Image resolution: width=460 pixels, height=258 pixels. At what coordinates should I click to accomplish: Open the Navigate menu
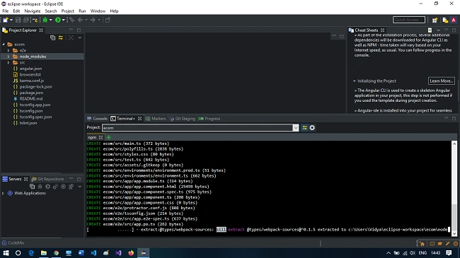click(33, 11)
